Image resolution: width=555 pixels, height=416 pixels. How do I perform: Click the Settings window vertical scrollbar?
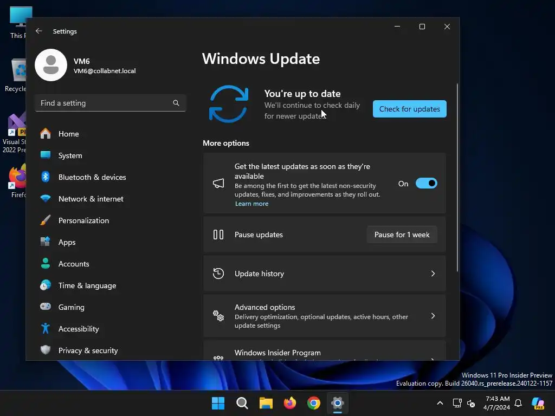[457, 178]
